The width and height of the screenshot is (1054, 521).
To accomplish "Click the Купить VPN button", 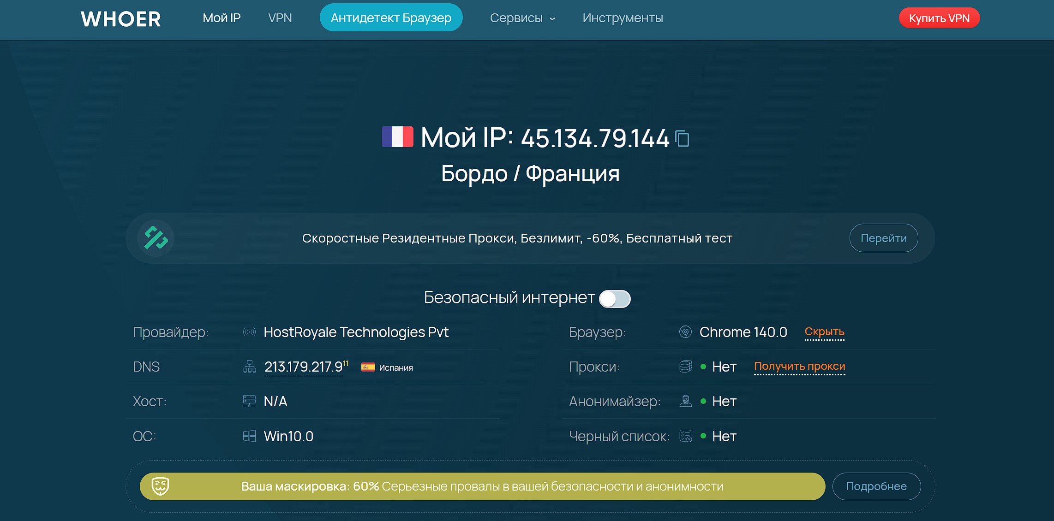I will [x=939, y=18].
